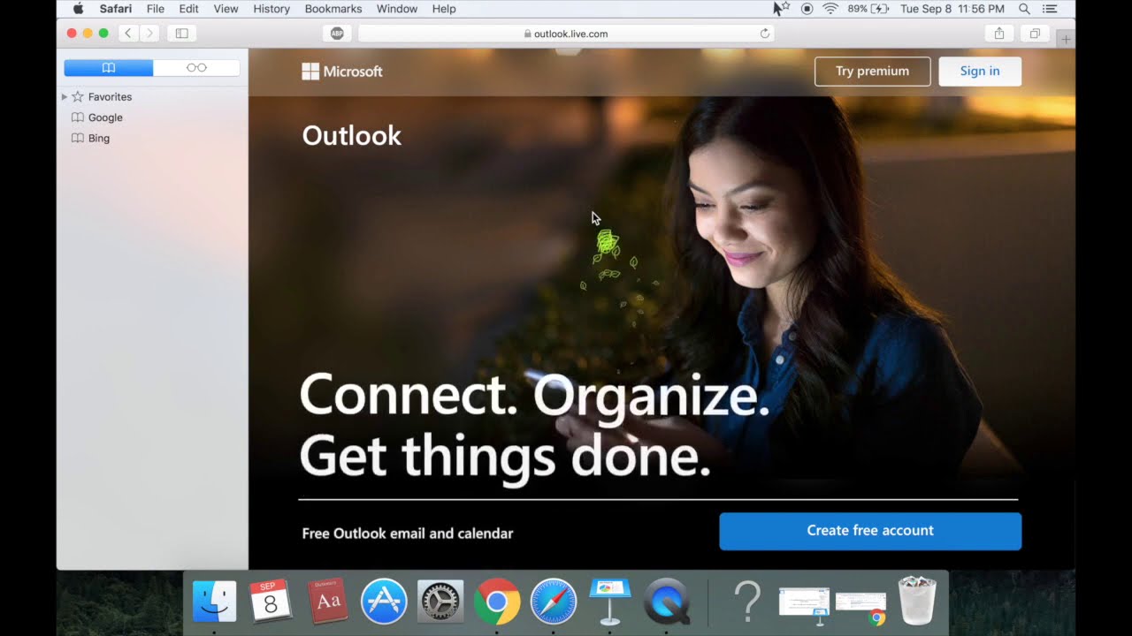Screen dimensions: 1132x636
Task: Open the Bookmarks menu
Action: (x=333, y=9)
